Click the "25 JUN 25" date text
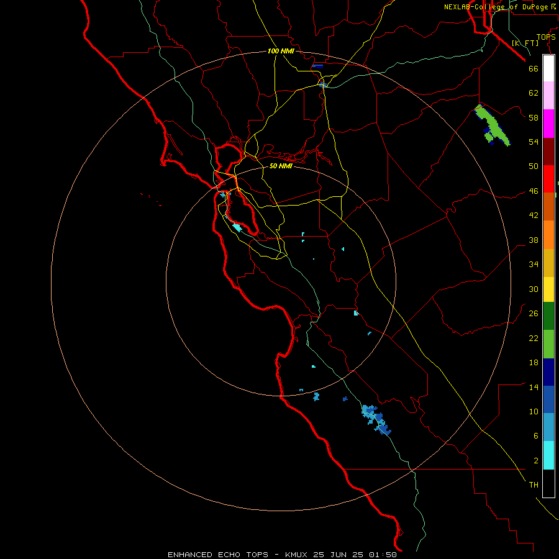The height and width of the screenshot is (559, 559). tap(339, 555)
